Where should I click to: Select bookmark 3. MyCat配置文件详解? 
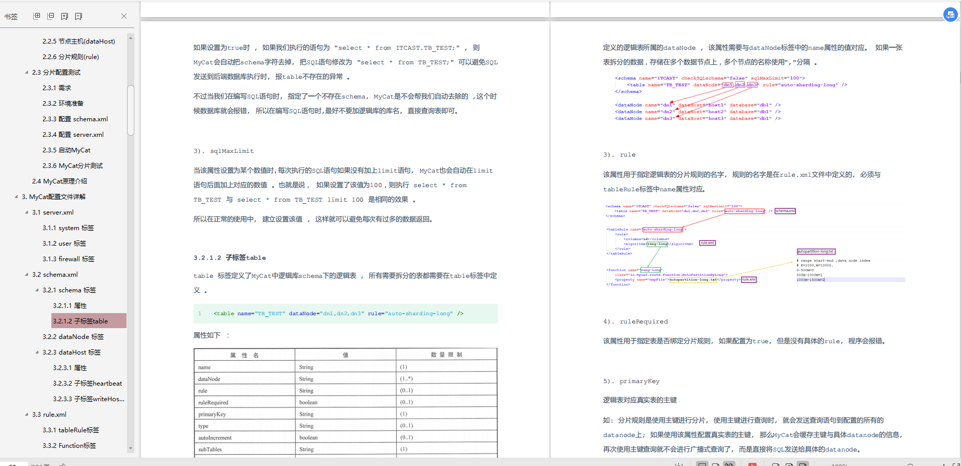pyautogui.click(x=53, y=196)
